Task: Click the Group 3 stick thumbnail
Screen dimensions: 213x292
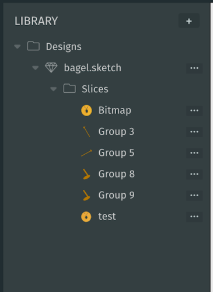Action: click(x=86, y=132)
